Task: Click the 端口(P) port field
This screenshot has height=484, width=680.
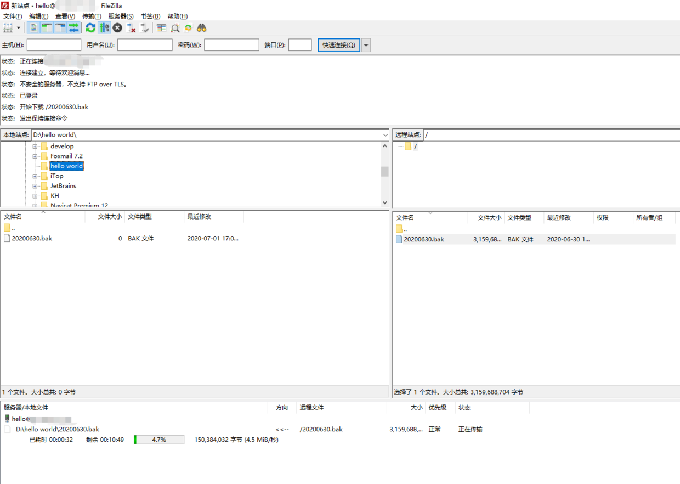Action: pyautogui.click(x=300, y=45)
